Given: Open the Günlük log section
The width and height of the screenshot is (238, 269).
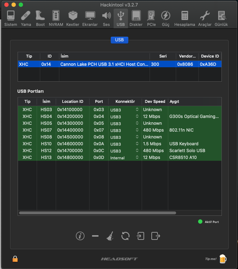Looking at the screenshot, I should [x=221, y=18].
